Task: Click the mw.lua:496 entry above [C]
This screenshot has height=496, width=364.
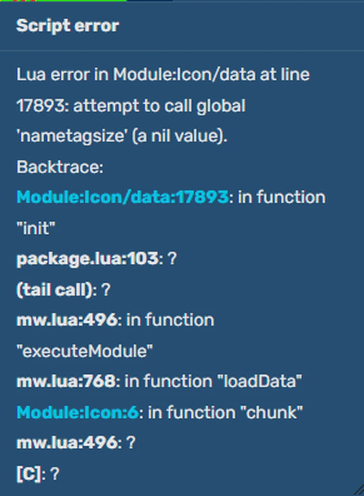Action: [67, 443]
